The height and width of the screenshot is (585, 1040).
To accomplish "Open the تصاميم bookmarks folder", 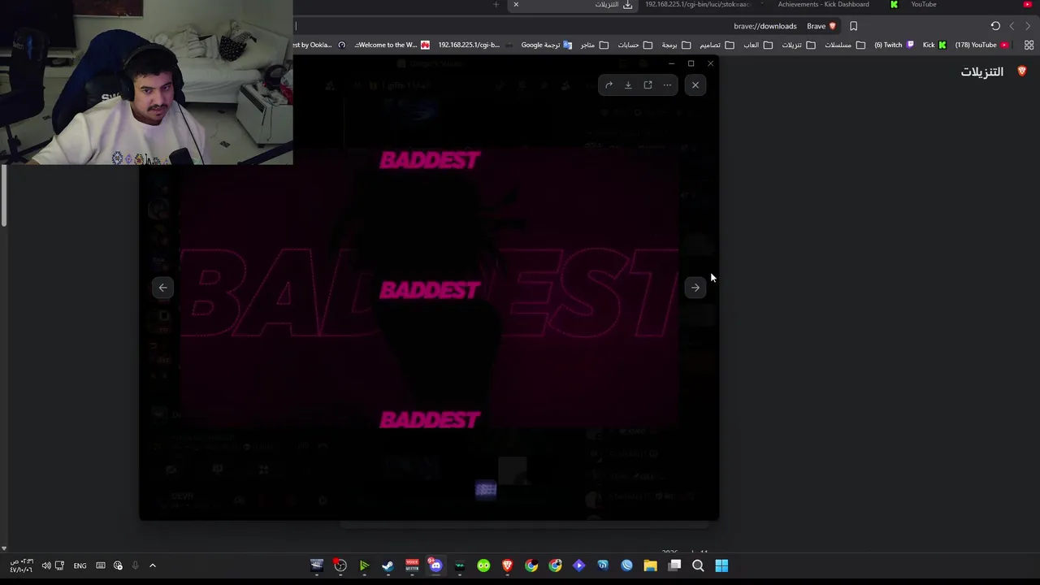I will tap(717, 45).
